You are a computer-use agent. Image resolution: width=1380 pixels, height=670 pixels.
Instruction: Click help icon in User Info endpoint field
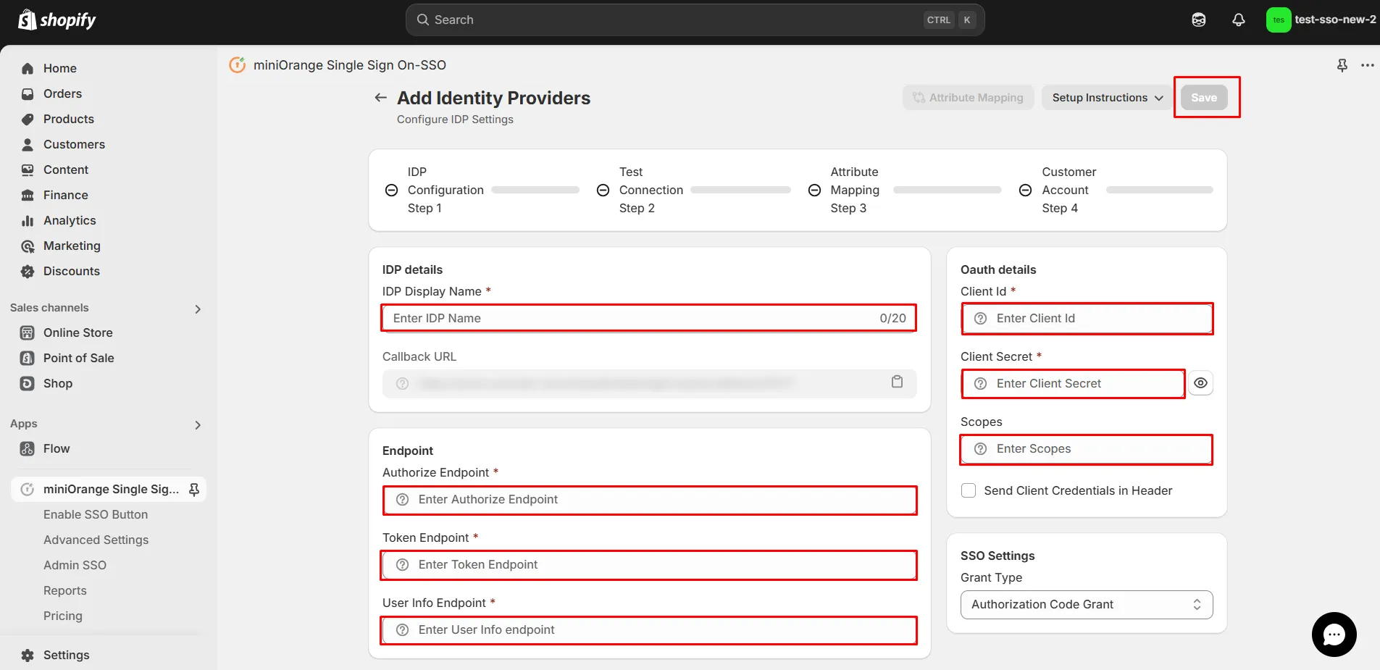point(403,630)
